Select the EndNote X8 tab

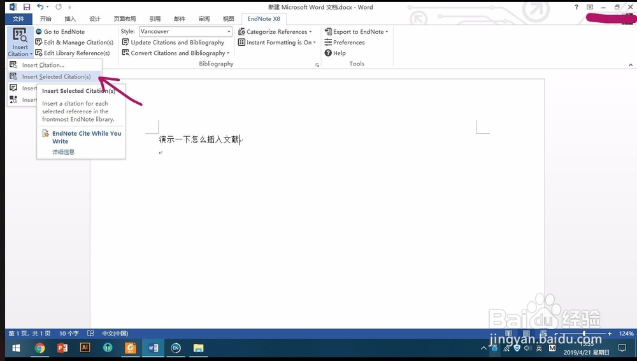(x=264, y=18)
